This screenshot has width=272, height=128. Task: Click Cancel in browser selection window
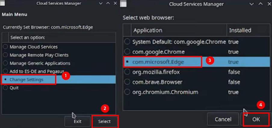coord(223,119)
